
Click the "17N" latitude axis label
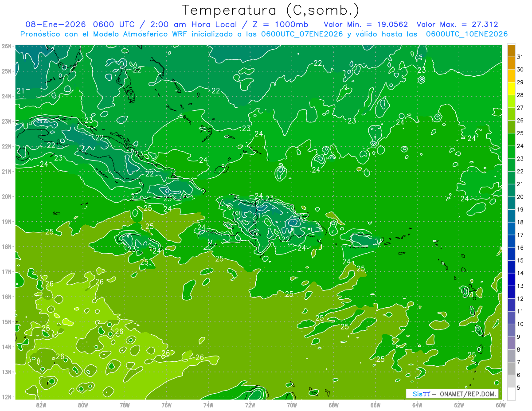coord(6,271)
